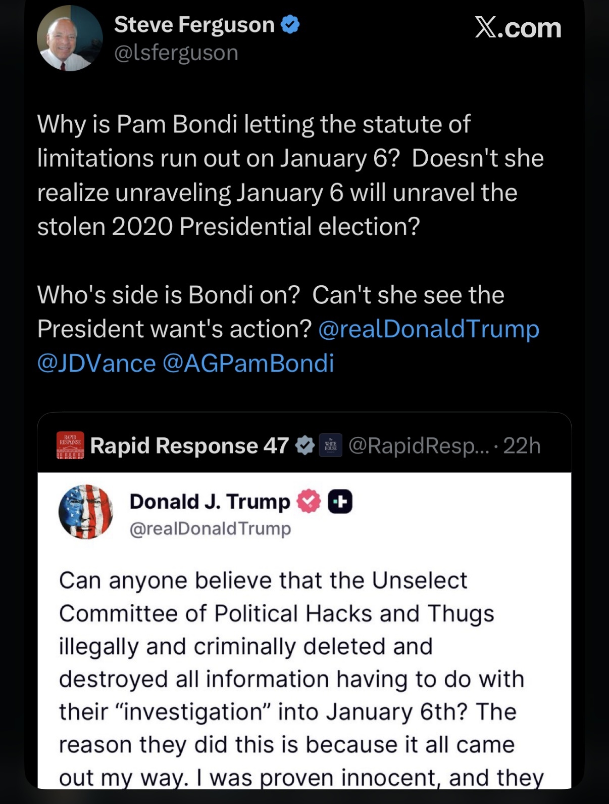Open the Donald J. Trump name in screenshot
The width and height of the screenshot is (609, 804).
click(210, 502)
